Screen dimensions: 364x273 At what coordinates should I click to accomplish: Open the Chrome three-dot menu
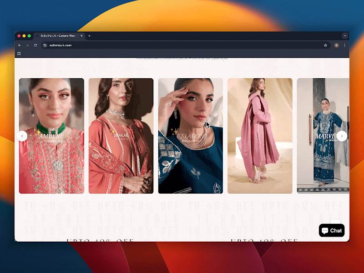[x=344, y=45]
